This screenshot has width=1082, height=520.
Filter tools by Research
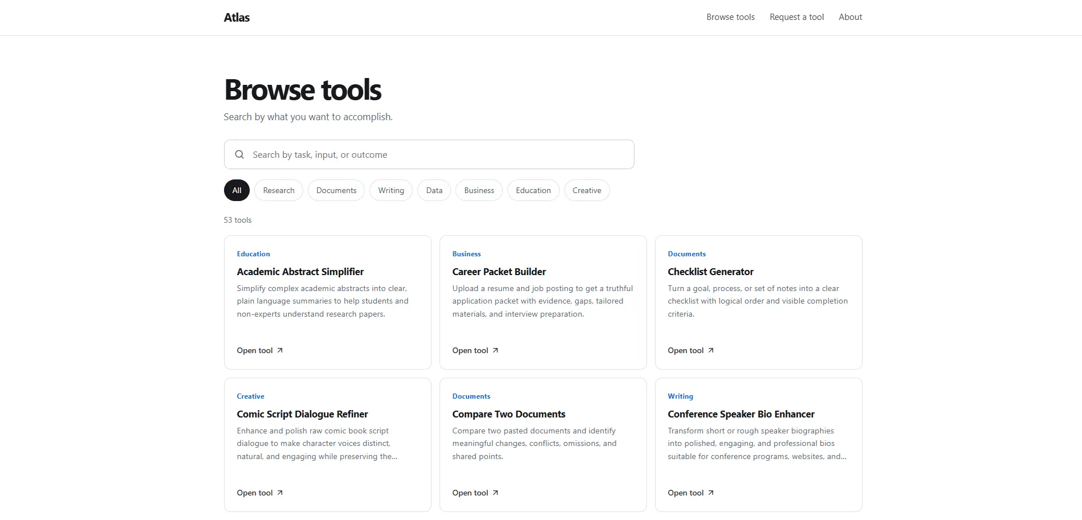279,190
